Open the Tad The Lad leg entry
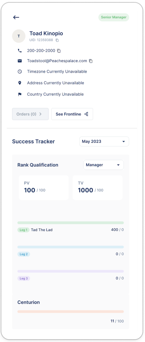The image size is (145, 342). (x=41, y=230)
